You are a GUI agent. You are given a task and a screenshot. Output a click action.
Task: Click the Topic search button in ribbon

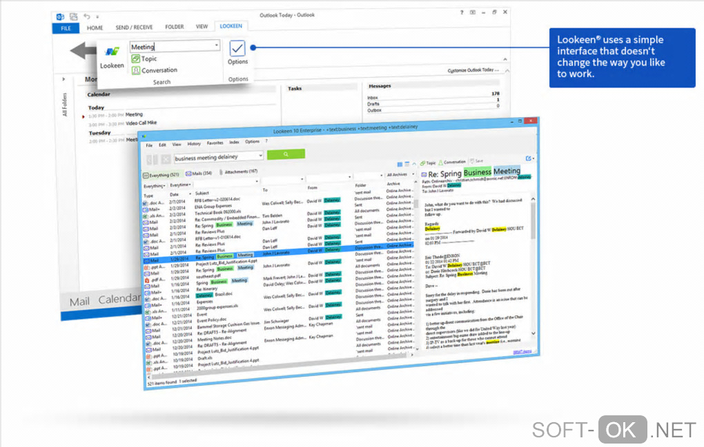point(144,59)
